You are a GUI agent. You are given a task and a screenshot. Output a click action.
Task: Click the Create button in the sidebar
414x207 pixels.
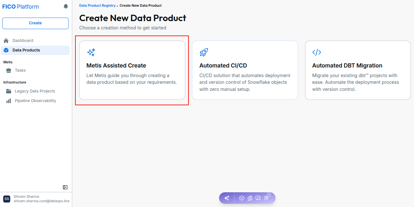pyautogui.click(x=35, y=23)
